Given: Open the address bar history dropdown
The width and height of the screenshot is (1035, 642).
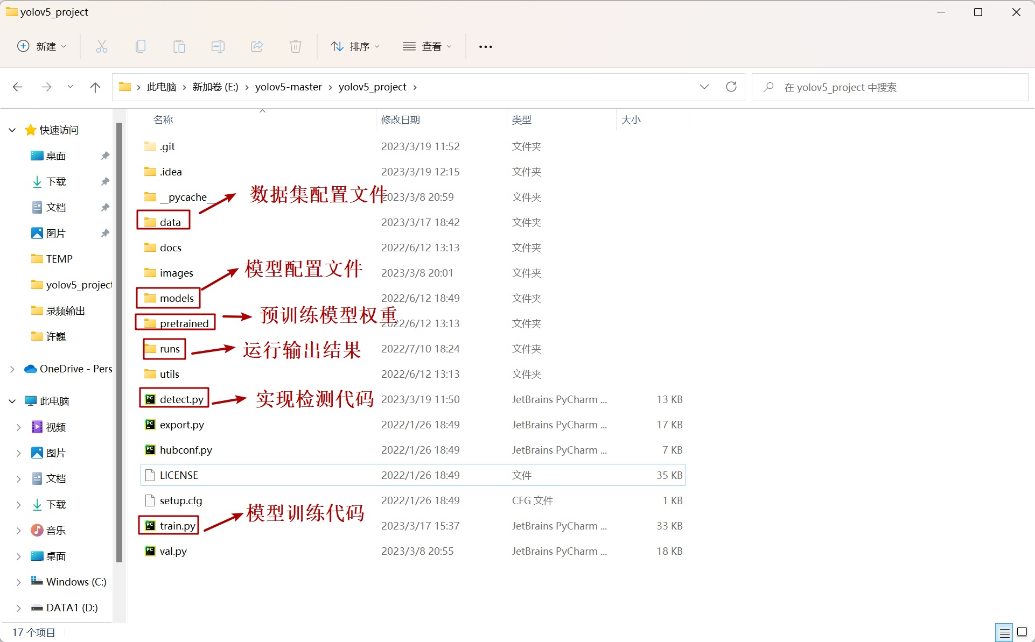Looking at the screenshot, I should (704, 87).
